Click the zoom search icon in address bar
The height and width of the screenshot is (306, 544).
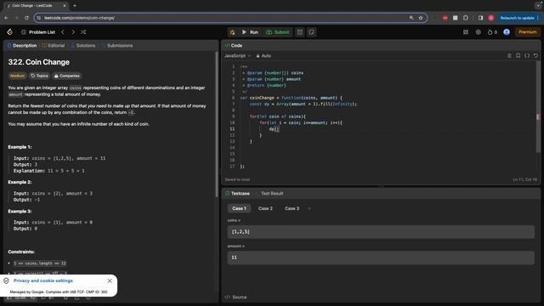click(411, 18)
